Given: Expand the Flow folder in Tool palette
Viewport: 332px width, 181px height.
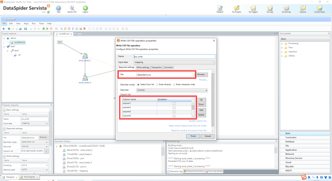Looking at the screenshot, I should (x=282, y=48).
